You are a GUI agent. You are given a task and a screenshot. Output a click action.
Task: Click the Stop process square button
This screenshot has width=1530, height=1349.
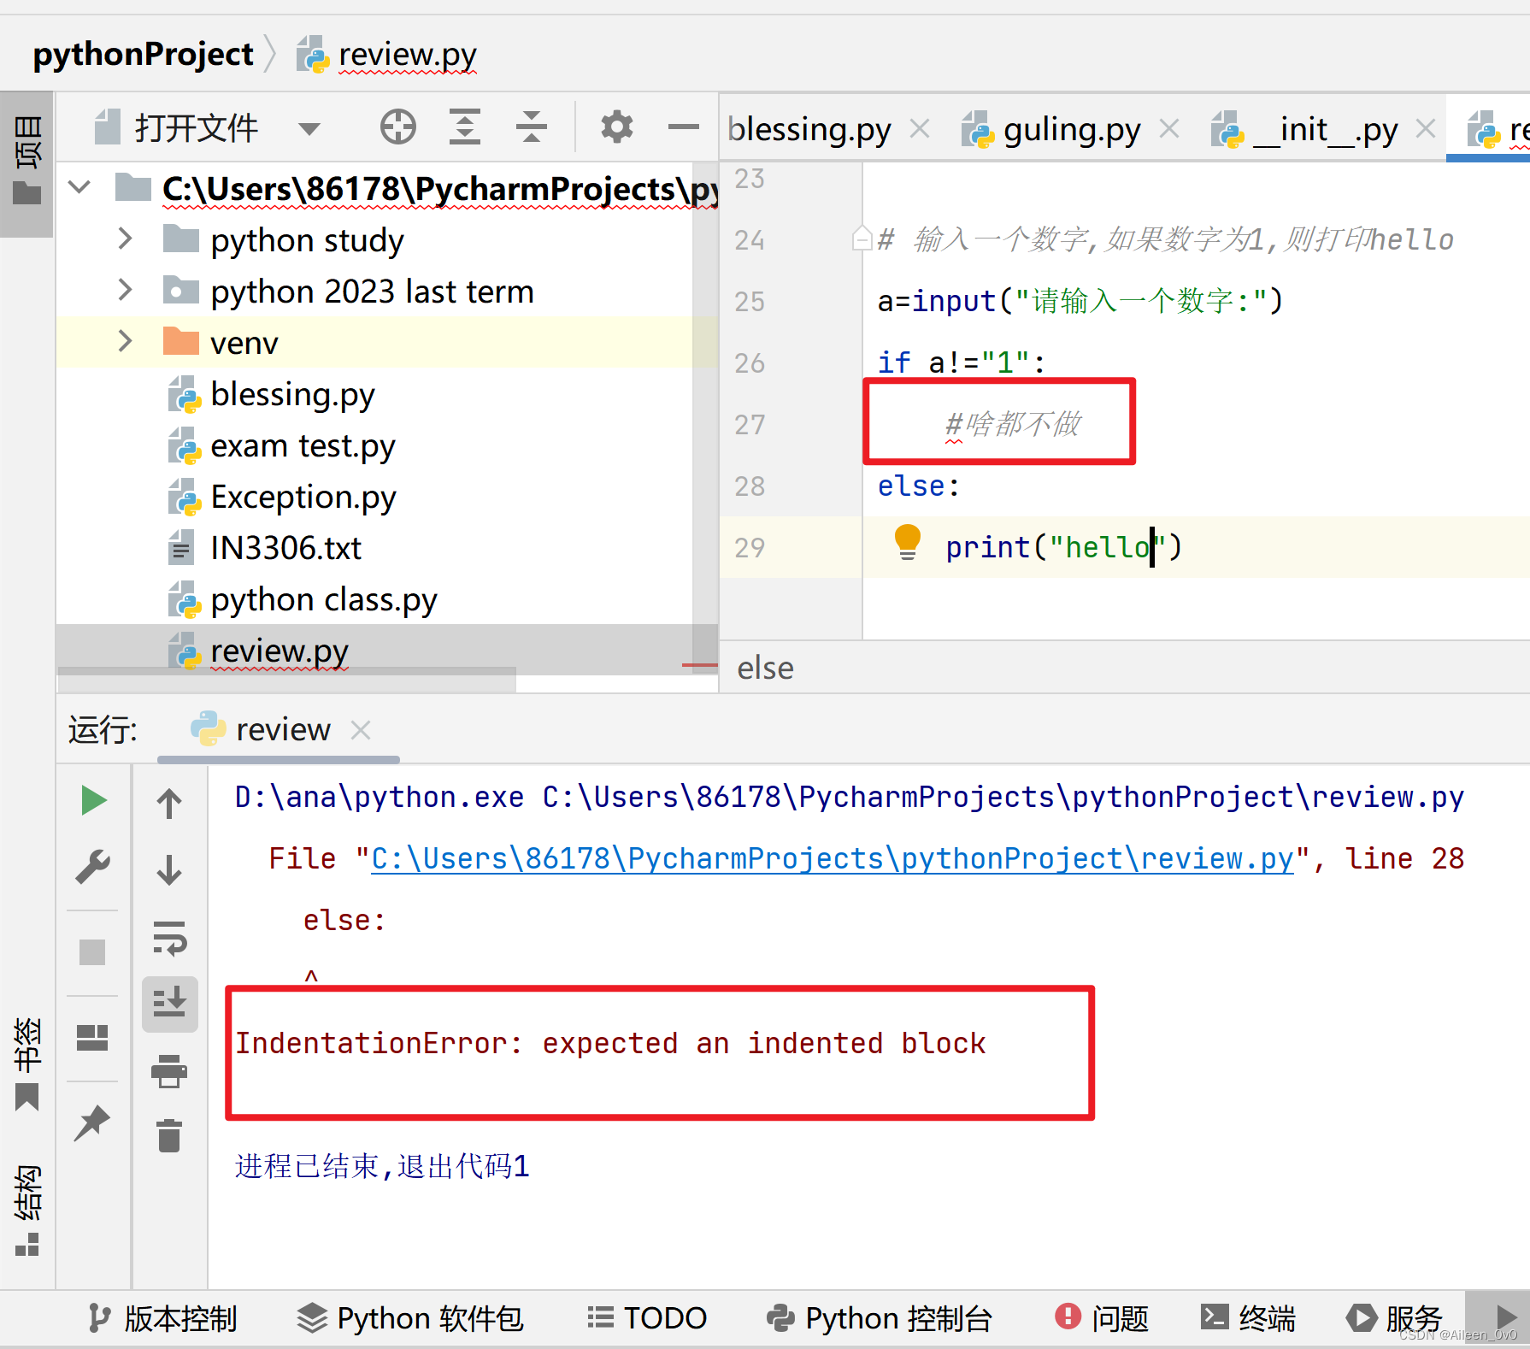coord(92,951)
